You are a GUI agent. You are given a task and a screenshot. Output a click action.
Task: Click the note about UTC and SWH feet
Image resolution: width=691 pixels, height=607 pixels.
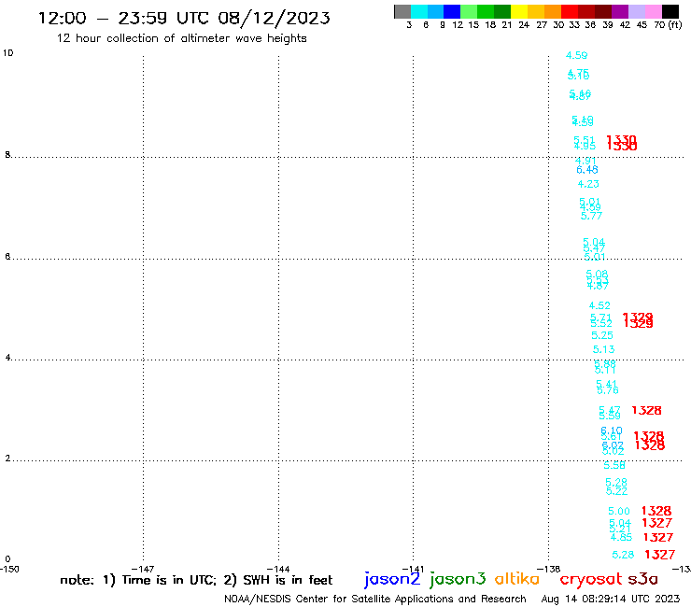pyautogui.click(x=196, y=580)
